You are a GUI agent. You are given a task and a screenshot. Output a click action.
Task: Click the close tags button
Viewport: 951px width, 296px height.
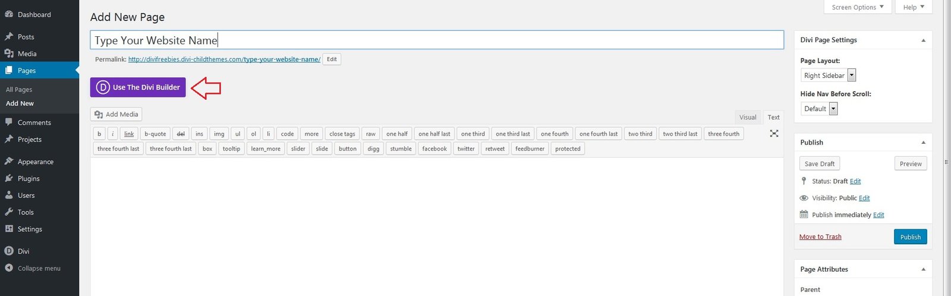click(342, 134)
